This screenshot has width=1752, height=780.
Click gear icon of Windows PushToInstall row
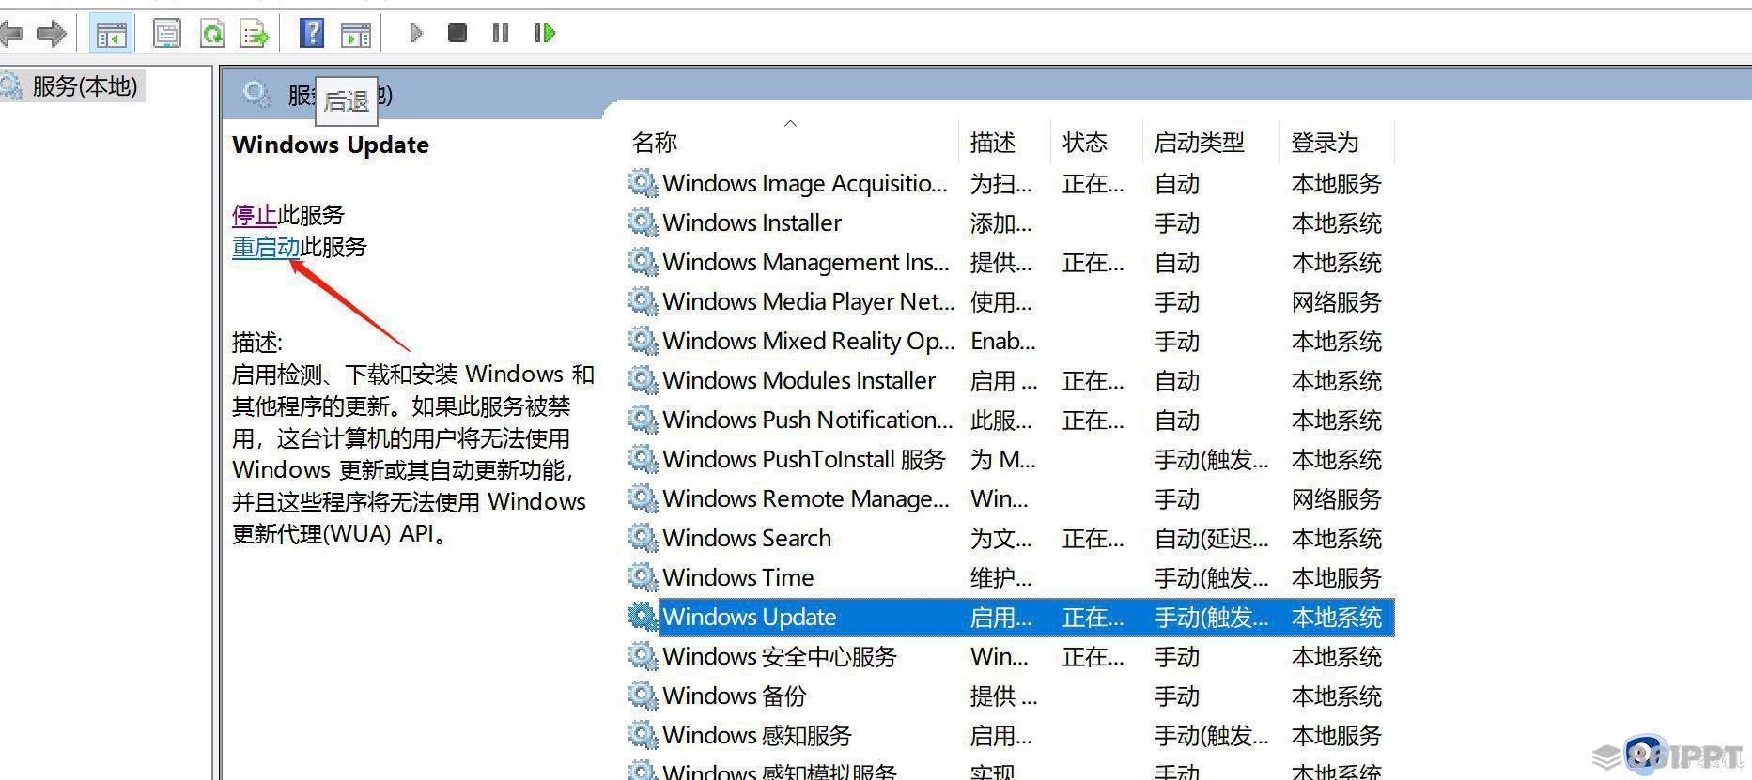point(643,459)
